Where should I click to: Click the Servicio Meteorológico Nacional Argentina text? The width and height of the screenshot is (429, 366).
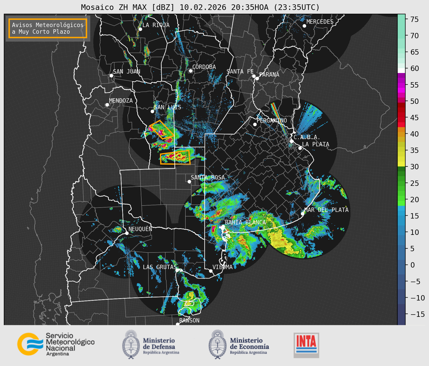pyautogui.click(x=70, y=344)
